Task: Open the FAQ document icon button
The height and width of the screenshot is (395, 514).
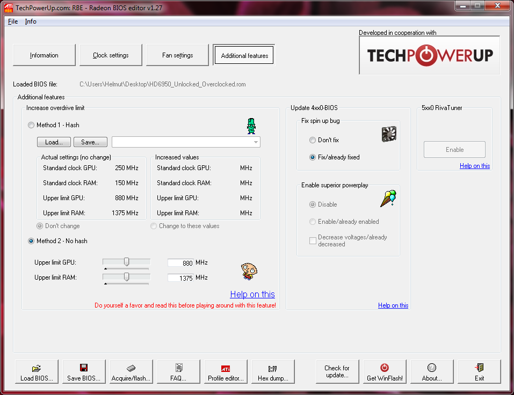Action: [x=178, y=371]
